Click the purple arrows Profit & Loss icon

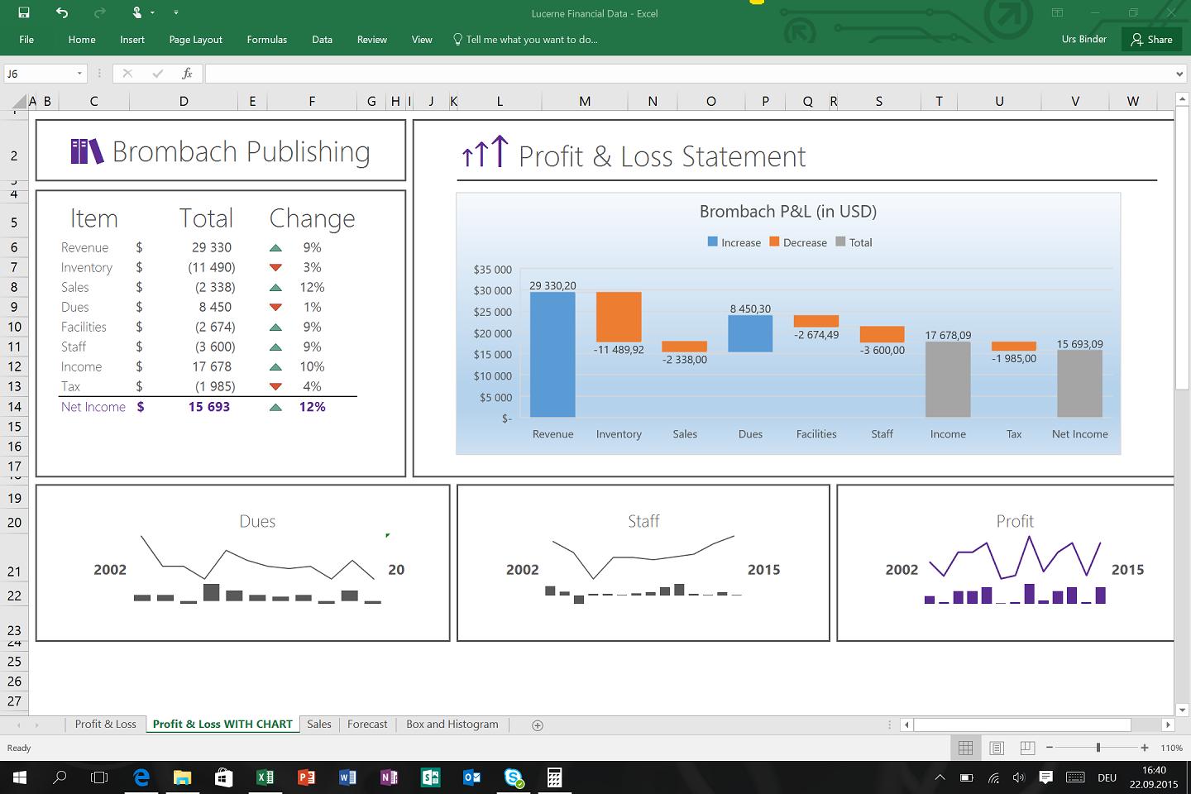click(x=485, y=152)
